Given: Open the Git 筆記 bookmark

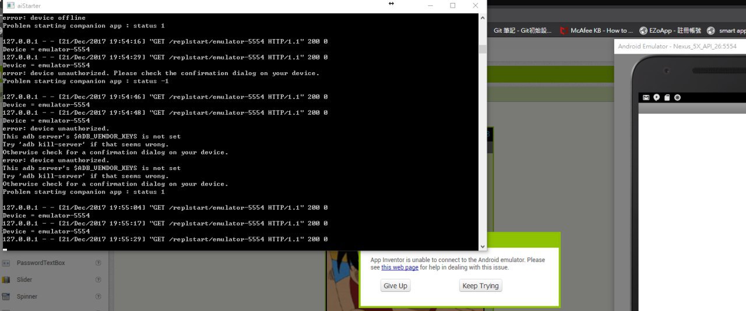Looking at the screenshot, I should tap(522, 31).
